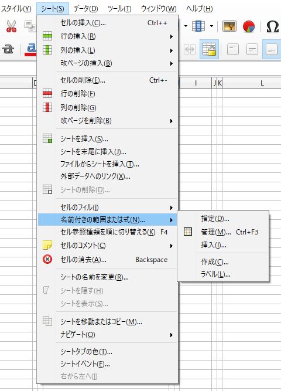
Task: Click the Omega special character icon
Action: pos(273,26)
